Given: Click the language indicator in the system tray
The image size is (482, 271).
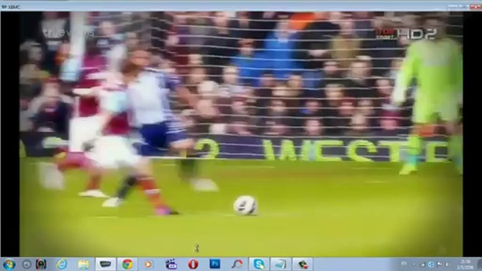Looking at the screenshot, I should [404, 264].
